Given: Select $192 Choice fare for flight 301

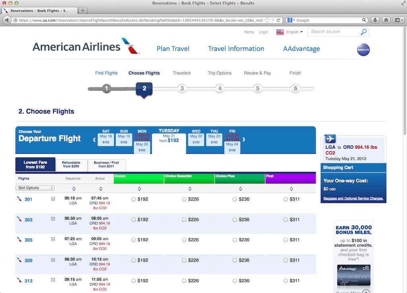Looking at the screenshot, I should (x=134, y=199).
